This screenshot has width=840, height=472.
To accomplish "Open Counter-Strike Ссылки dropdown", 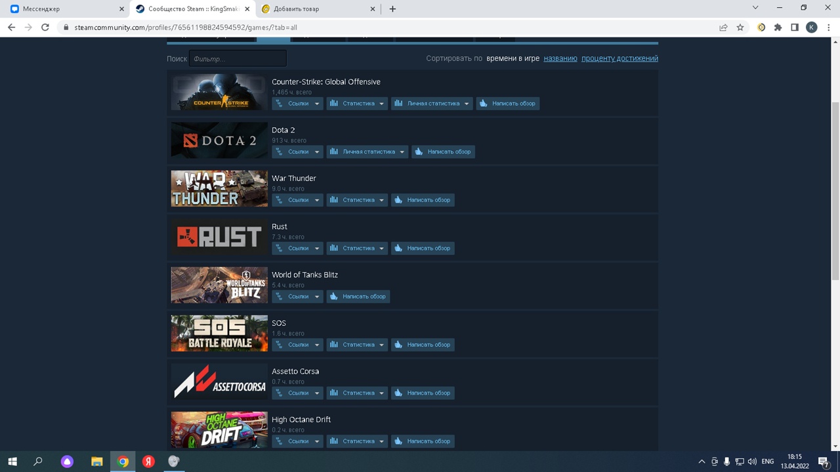I will (x=297, y=104).
